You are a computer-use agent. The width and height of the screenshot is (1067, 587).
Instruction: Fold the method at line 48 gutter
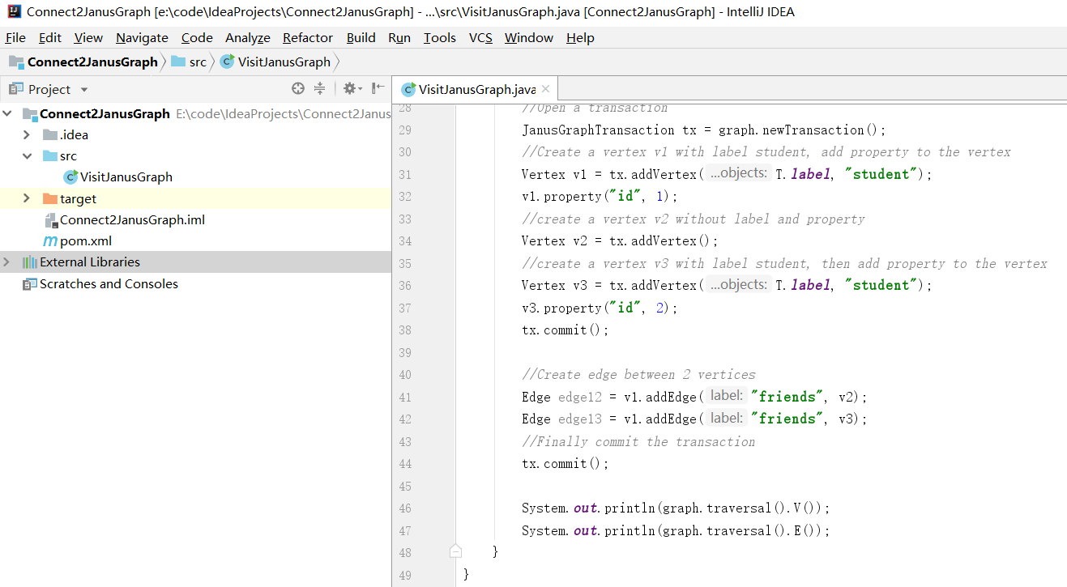point(455,551)
